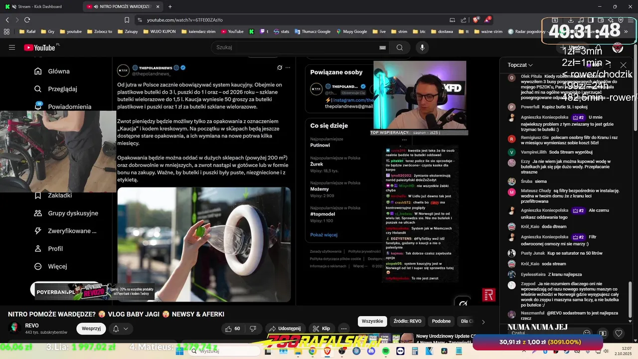Screen dimensions: 638x359
Task: Open the kalendarz strim bookmark folder
Action: click(198, 31)
